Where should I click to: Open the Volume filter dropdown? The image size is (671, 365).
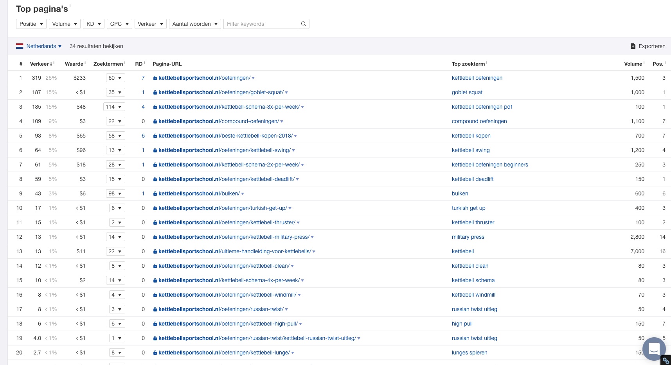tap(65, 24)
